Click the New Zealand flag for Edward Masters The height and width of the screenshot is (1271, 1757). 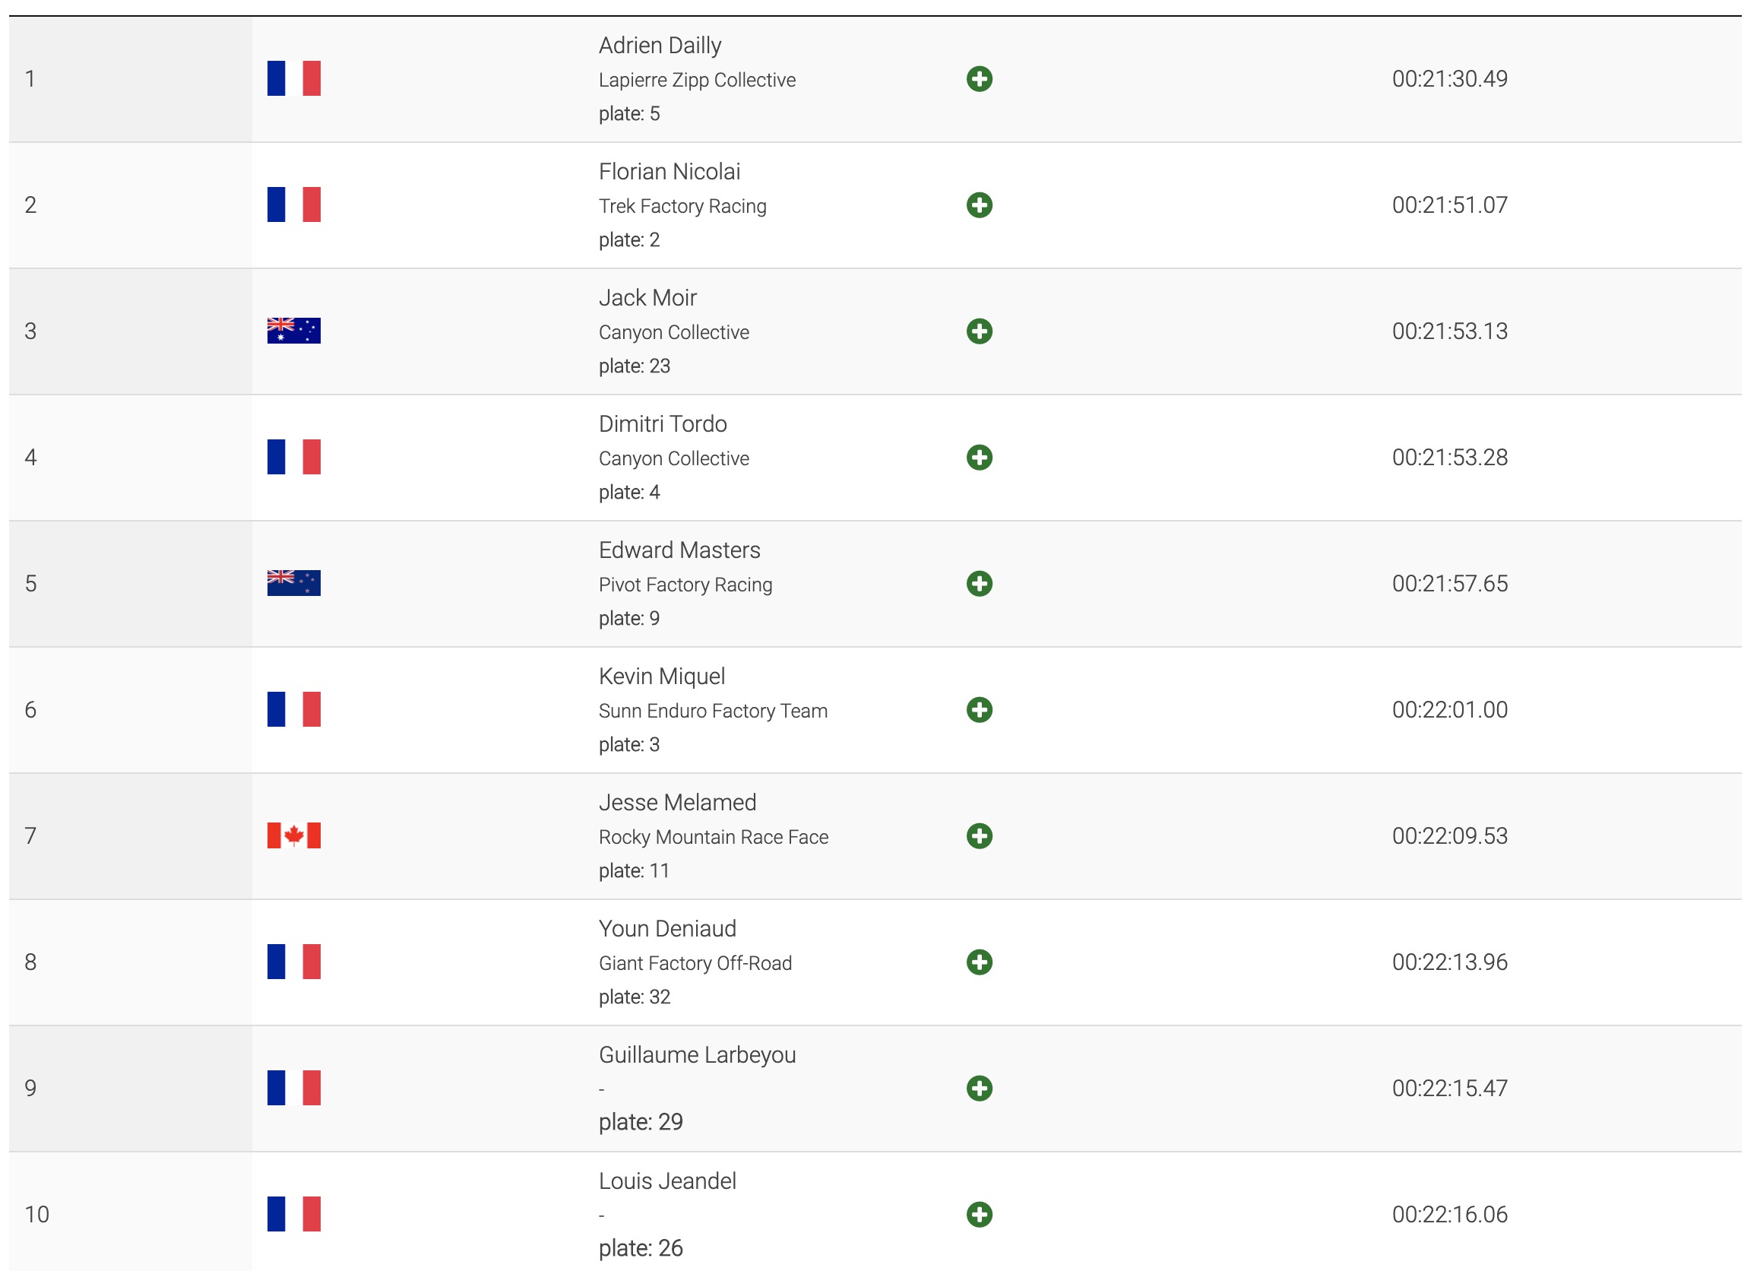(293, 583)
